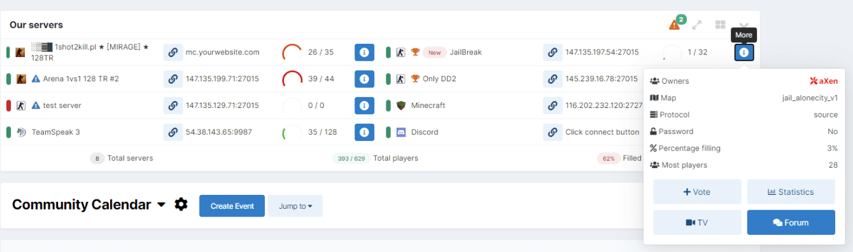Screen dimensions: 853x252
Task: Open the Jump to dropdown
Action: point(295,206)
